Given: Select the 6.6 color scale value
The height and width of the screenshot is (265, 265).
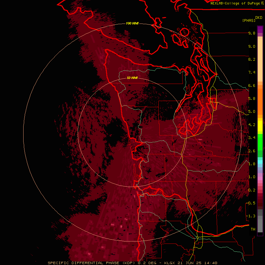Looking at the screenshot, I should point(252,85).
